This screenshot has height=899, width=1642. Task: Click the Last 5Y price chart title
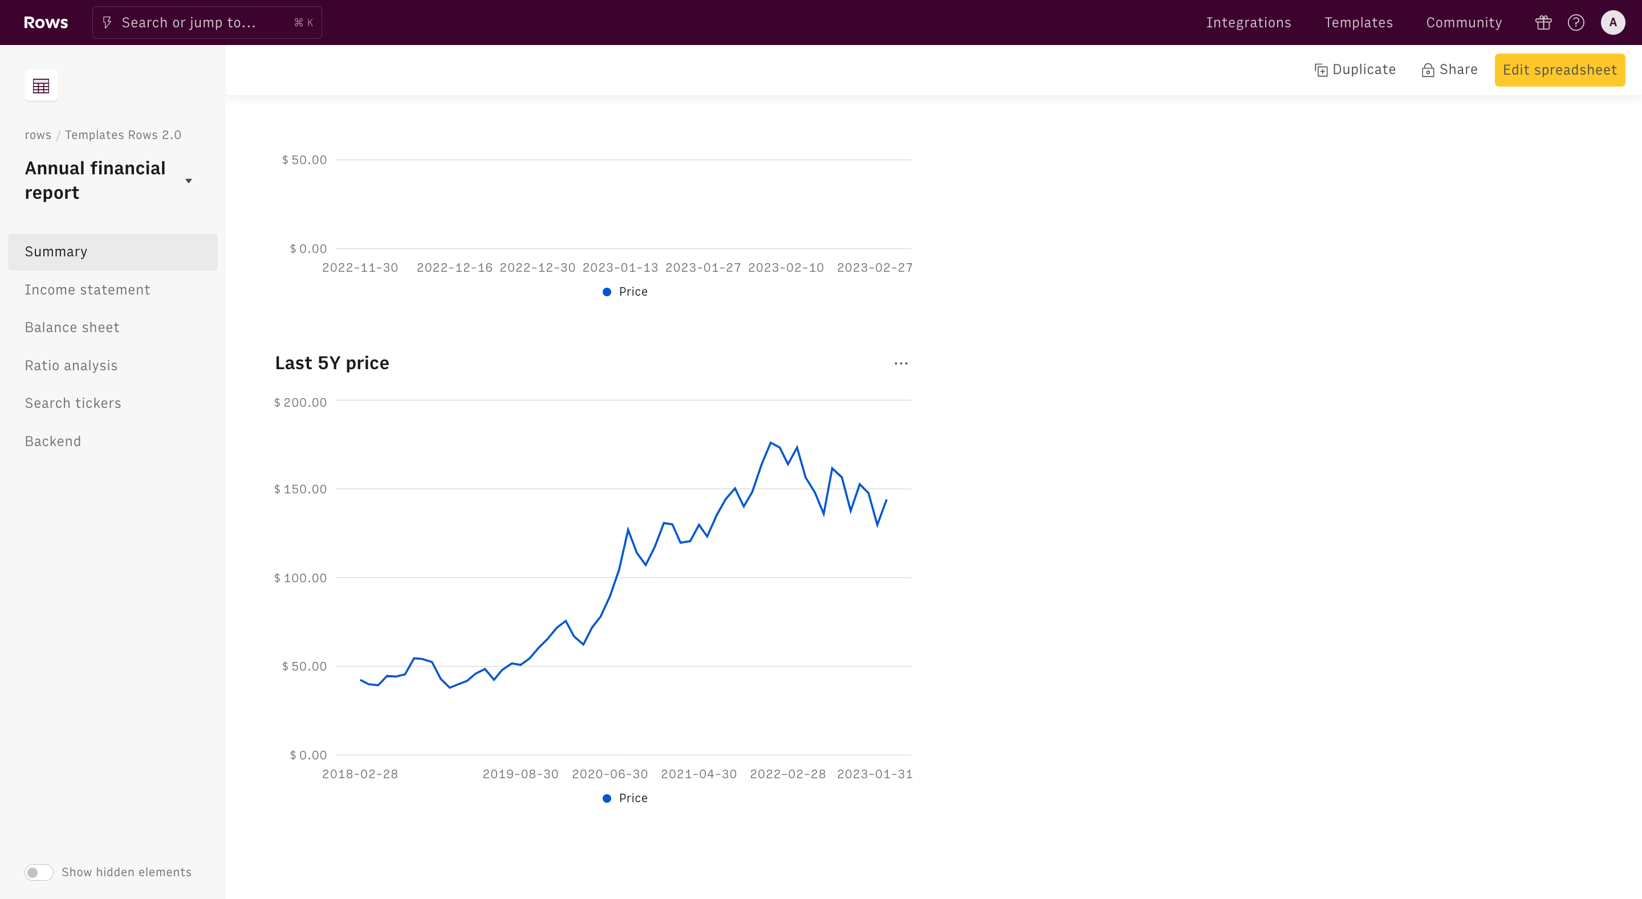coord(332,363)
